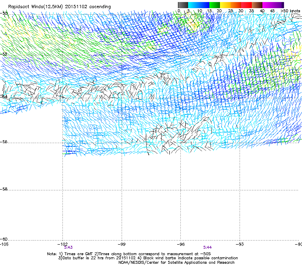The width and height of the screenshot is (302, 265).
Task: Click the '>50 knots' legend label
Action: tap(290, 11)
